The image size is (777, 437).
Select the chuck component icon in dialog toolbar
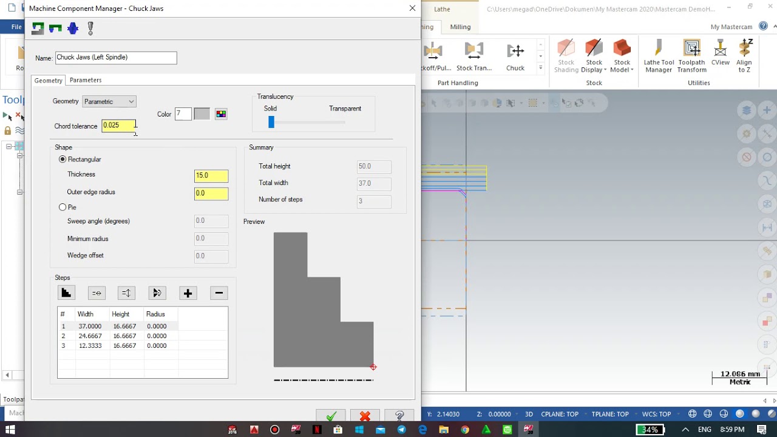(x=38, y=28)
